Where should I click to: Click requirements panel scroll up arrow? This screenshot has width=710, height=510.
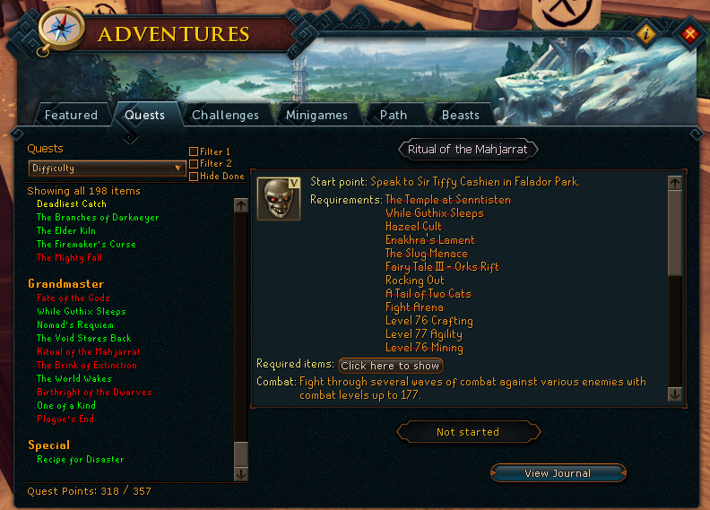click(675, 183)
